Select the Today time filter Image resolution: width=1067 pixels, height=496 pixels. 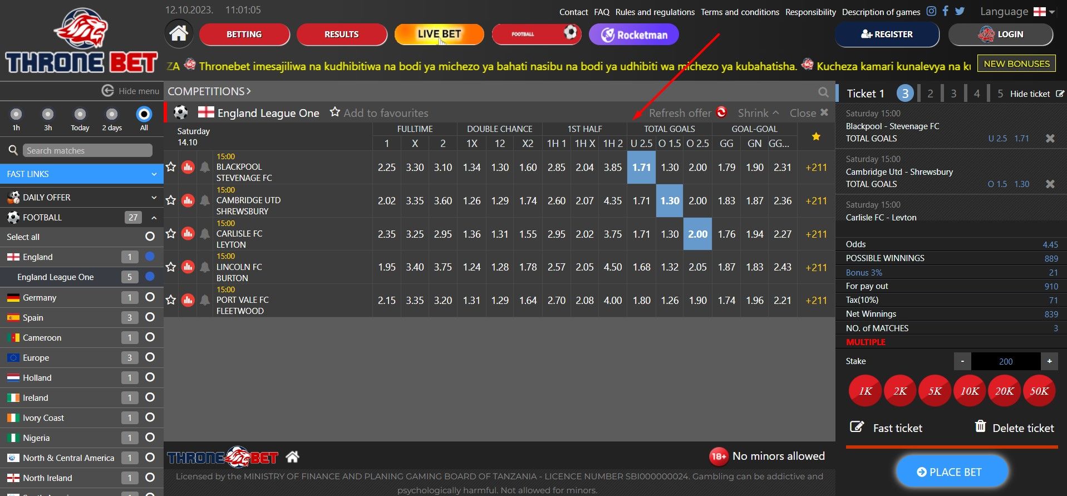(x=80, y=115)
